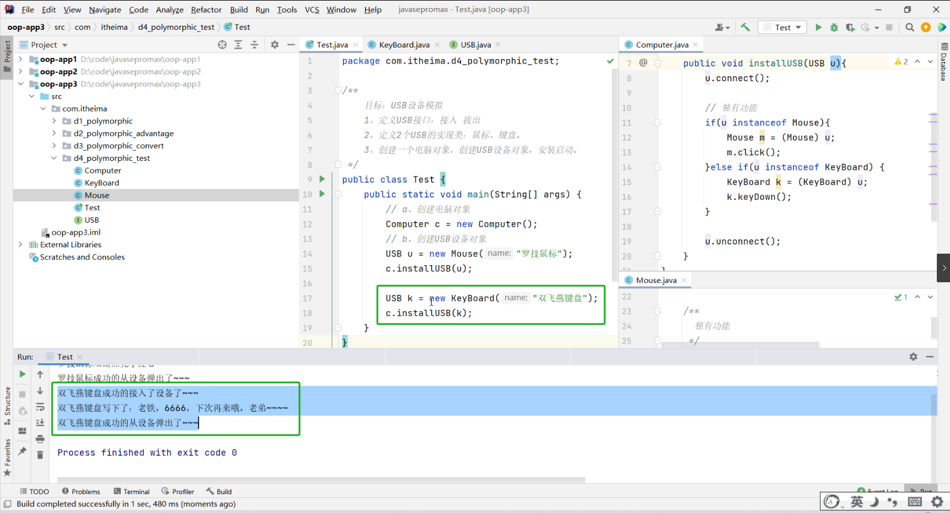Clear all console output trash icon
This screenshot has height=513, width=950.
[x=40, y=455]
